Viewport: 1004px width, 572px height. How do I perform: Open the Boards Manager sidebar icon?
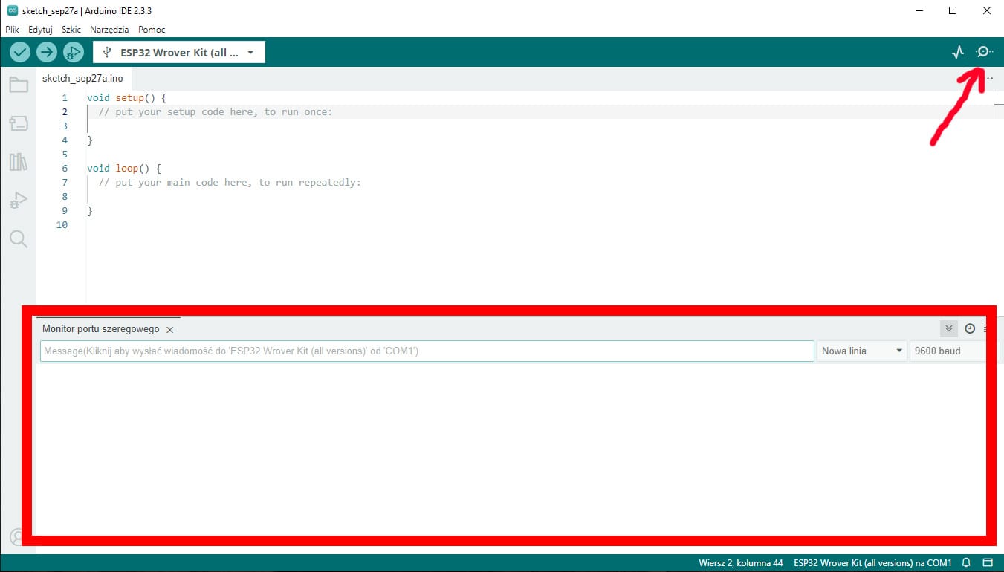pos(19,123)
